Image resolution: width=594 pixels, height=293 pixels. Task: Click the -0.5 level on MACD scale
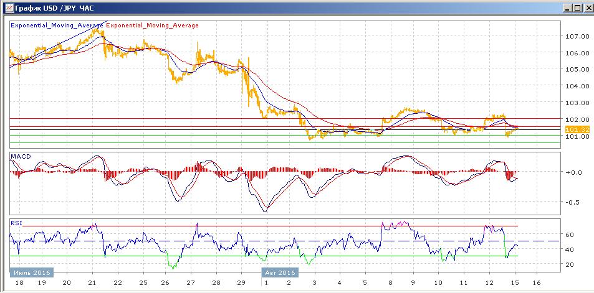point(573,202)
